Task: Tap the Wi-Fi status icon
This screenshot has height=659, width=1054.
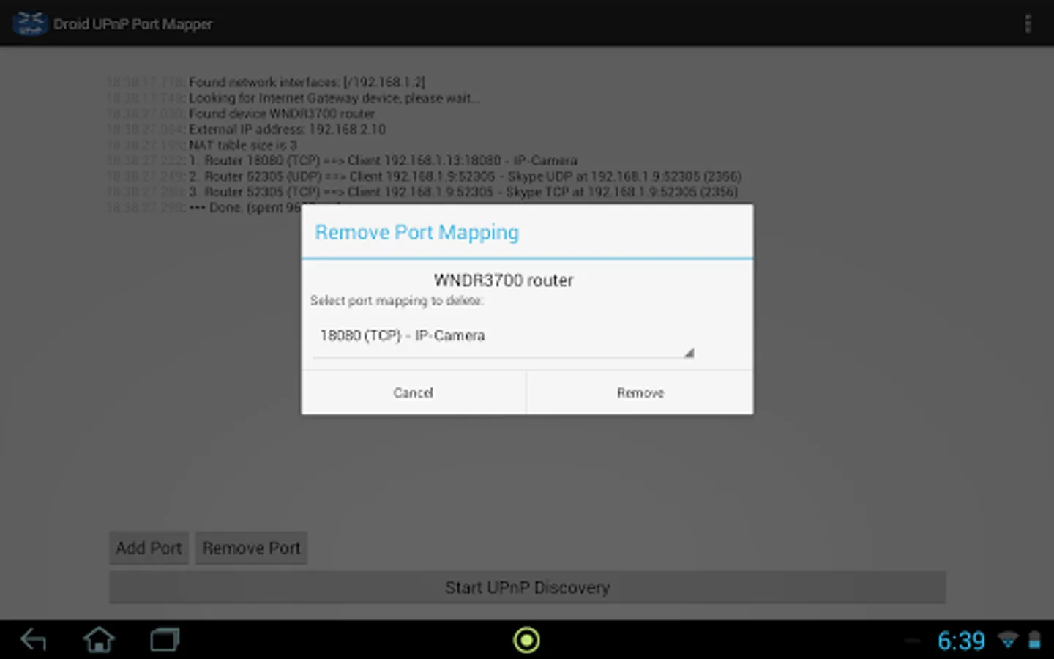Action: [x=1008, y=641]
